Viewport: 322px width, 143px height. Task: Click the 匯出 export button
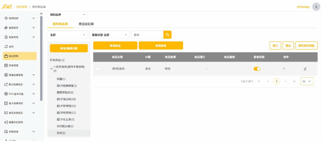[288, 46]
